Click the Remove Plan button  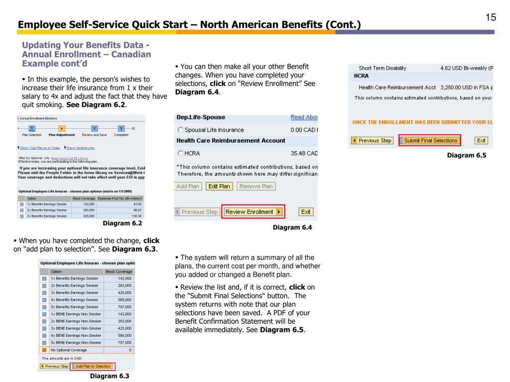tap(256, 187)
